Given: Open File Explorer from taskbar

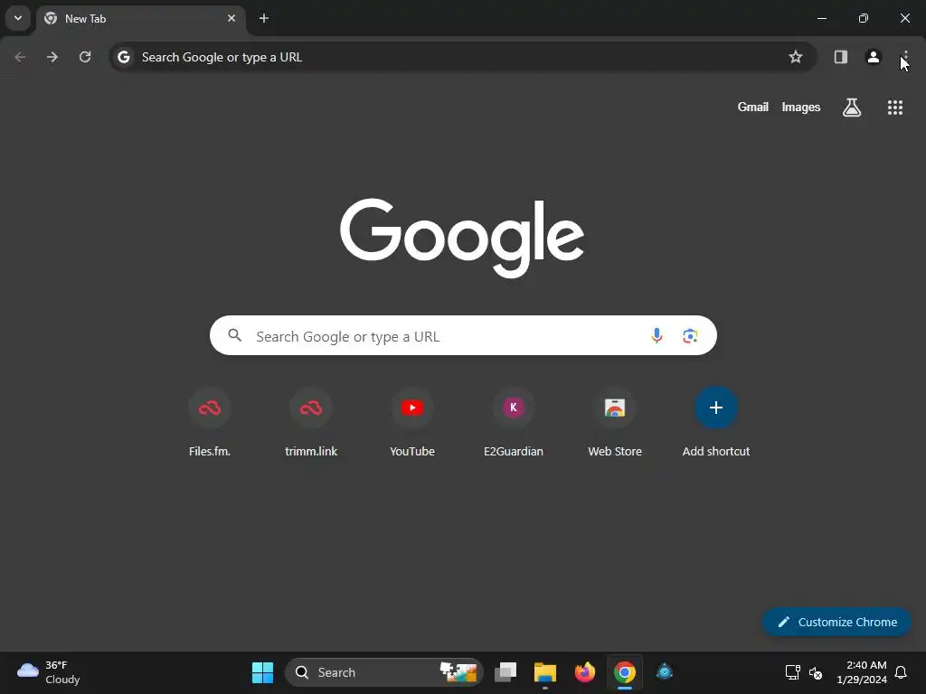Looking at the screenshot, I should (x=545, y=672).
